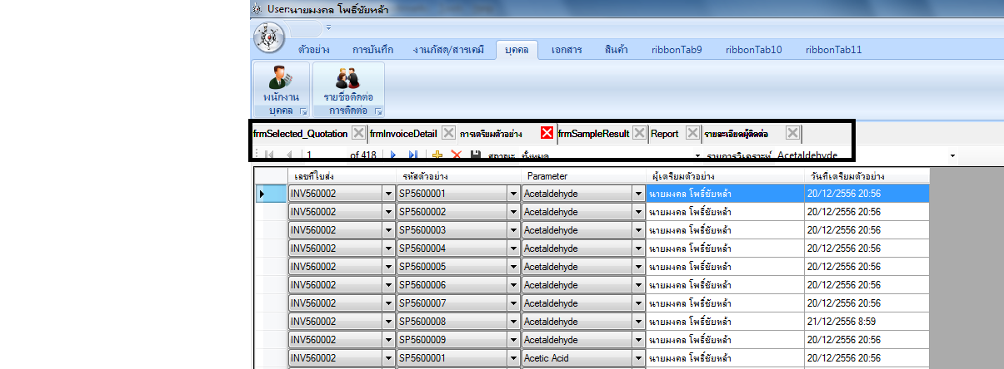
Task: Select the row header of the SP5600002 row
Action: (271, 212)
